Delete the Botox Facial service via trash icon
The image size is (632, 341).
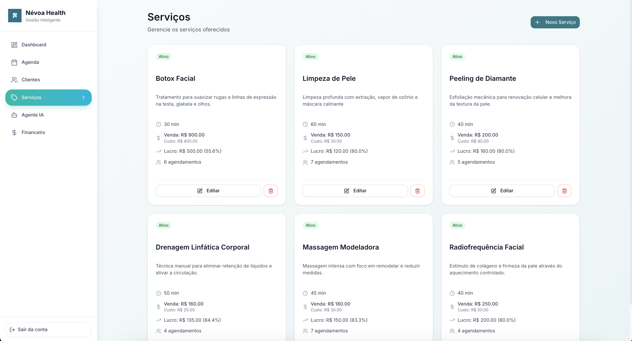pos(271,191)
